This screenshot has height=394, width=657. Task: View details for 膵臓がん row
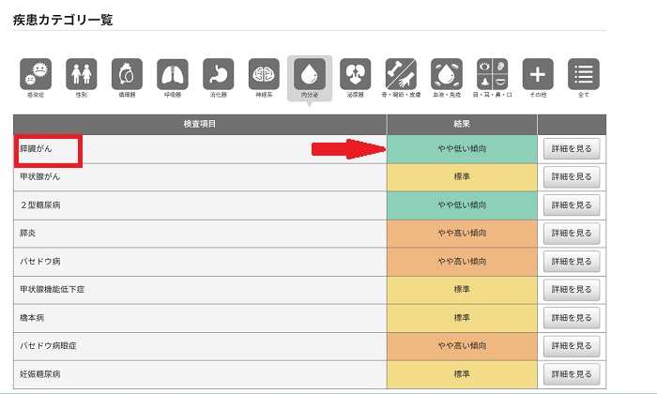572,148
